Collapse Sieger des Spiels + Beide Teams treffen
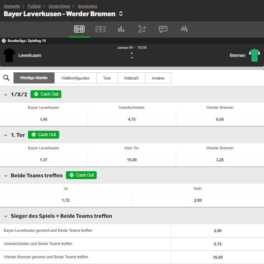Screen dimensions: 264x264 6,216
